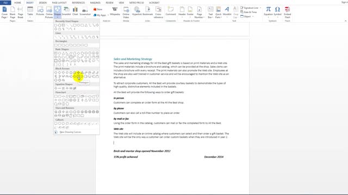Switch to the VIEW tab

coord(121,3)
